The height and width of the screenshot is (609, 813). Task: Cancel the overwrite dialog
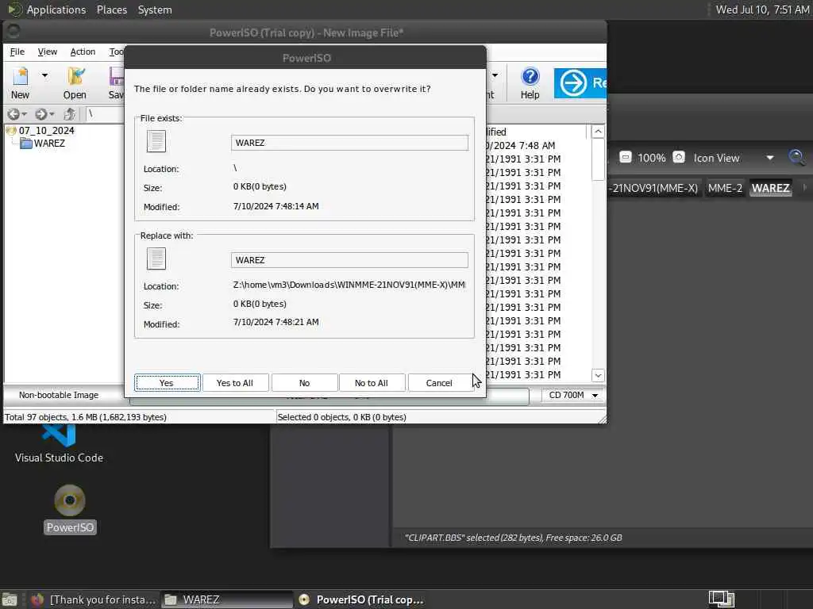[439, 383]
